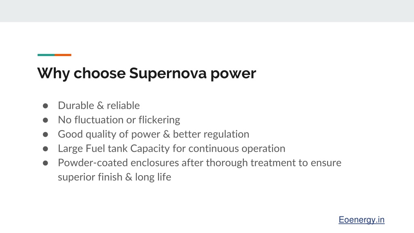Click the gray header band at top
The image size is (414, 233).
(x=207, y=11)
